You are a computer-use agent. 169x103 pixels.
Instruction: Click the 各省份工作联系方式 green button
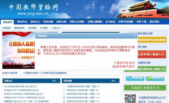[x=145, y=88]
